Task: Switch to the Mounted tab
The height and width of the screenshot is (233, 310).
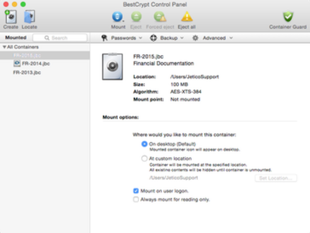Action: point(15,38)
